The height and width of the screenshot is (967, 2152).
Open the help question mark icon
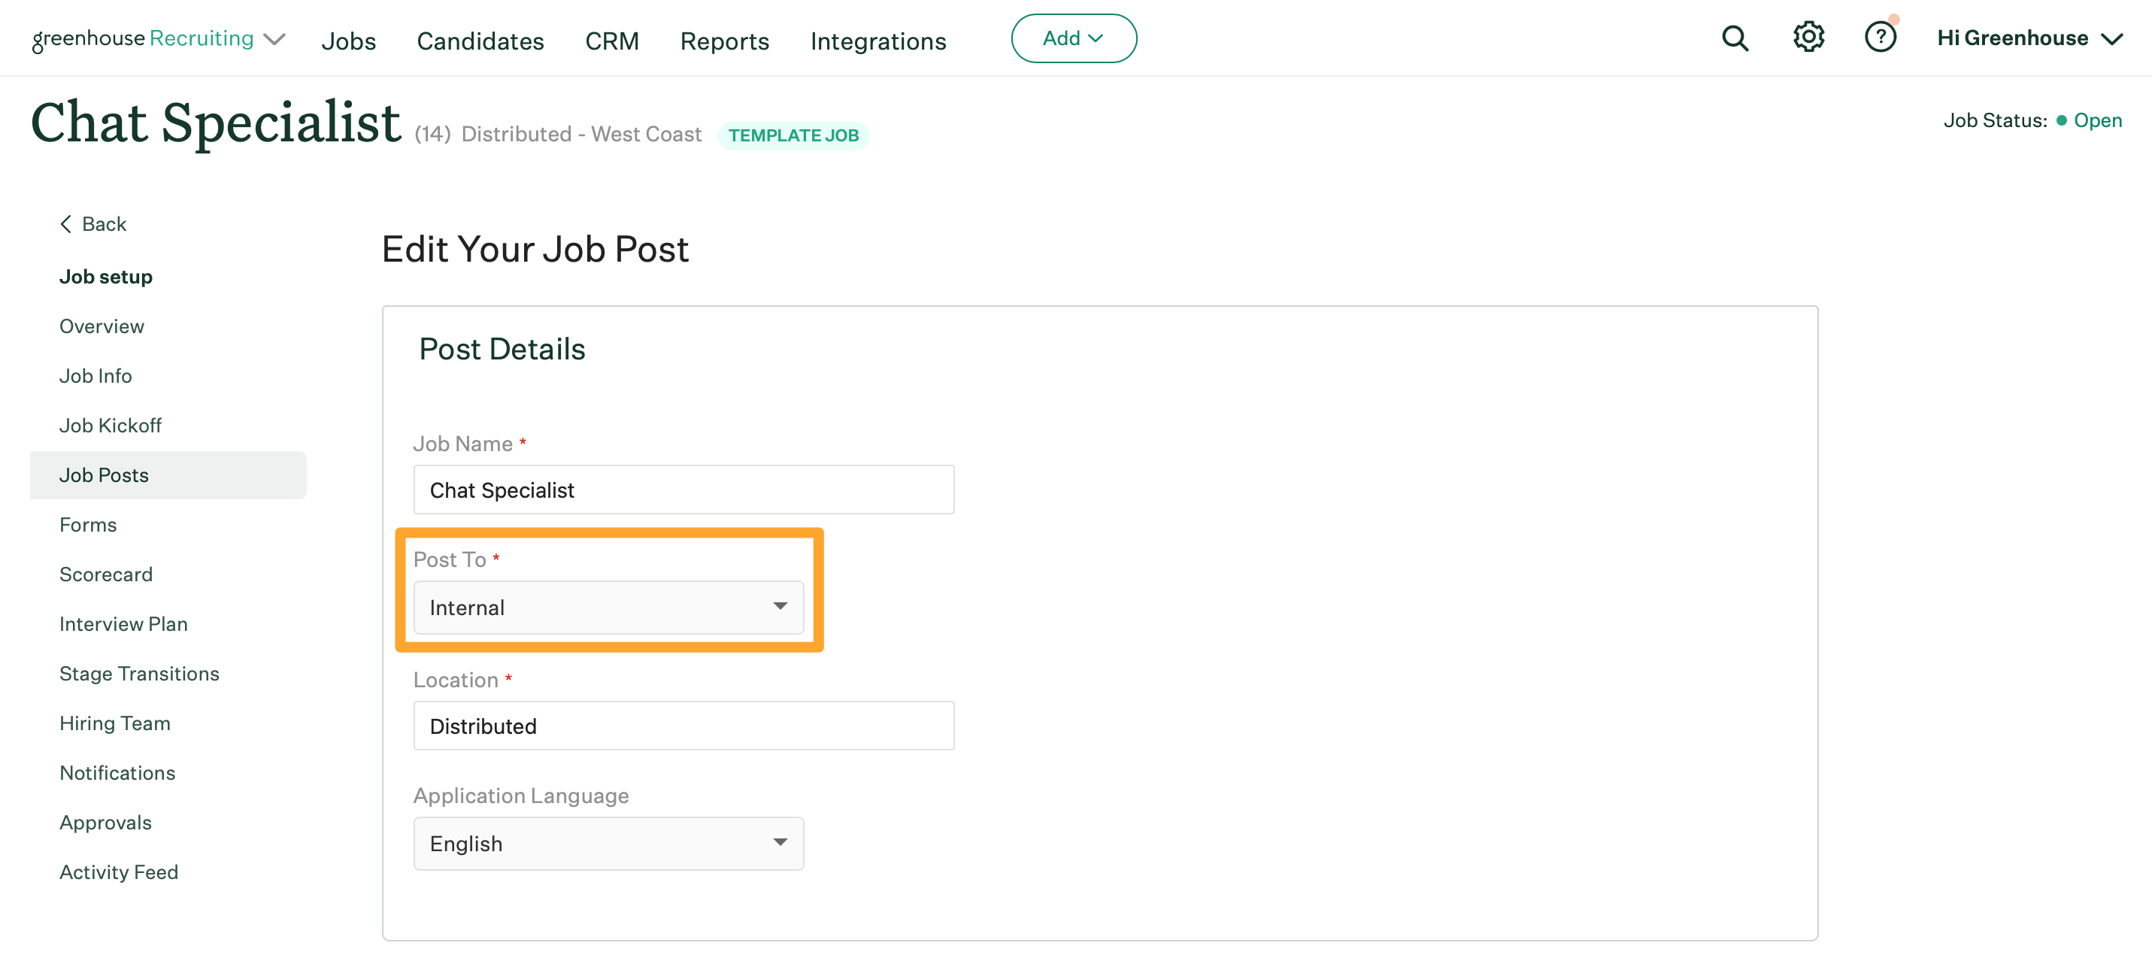coord(1880,38)
